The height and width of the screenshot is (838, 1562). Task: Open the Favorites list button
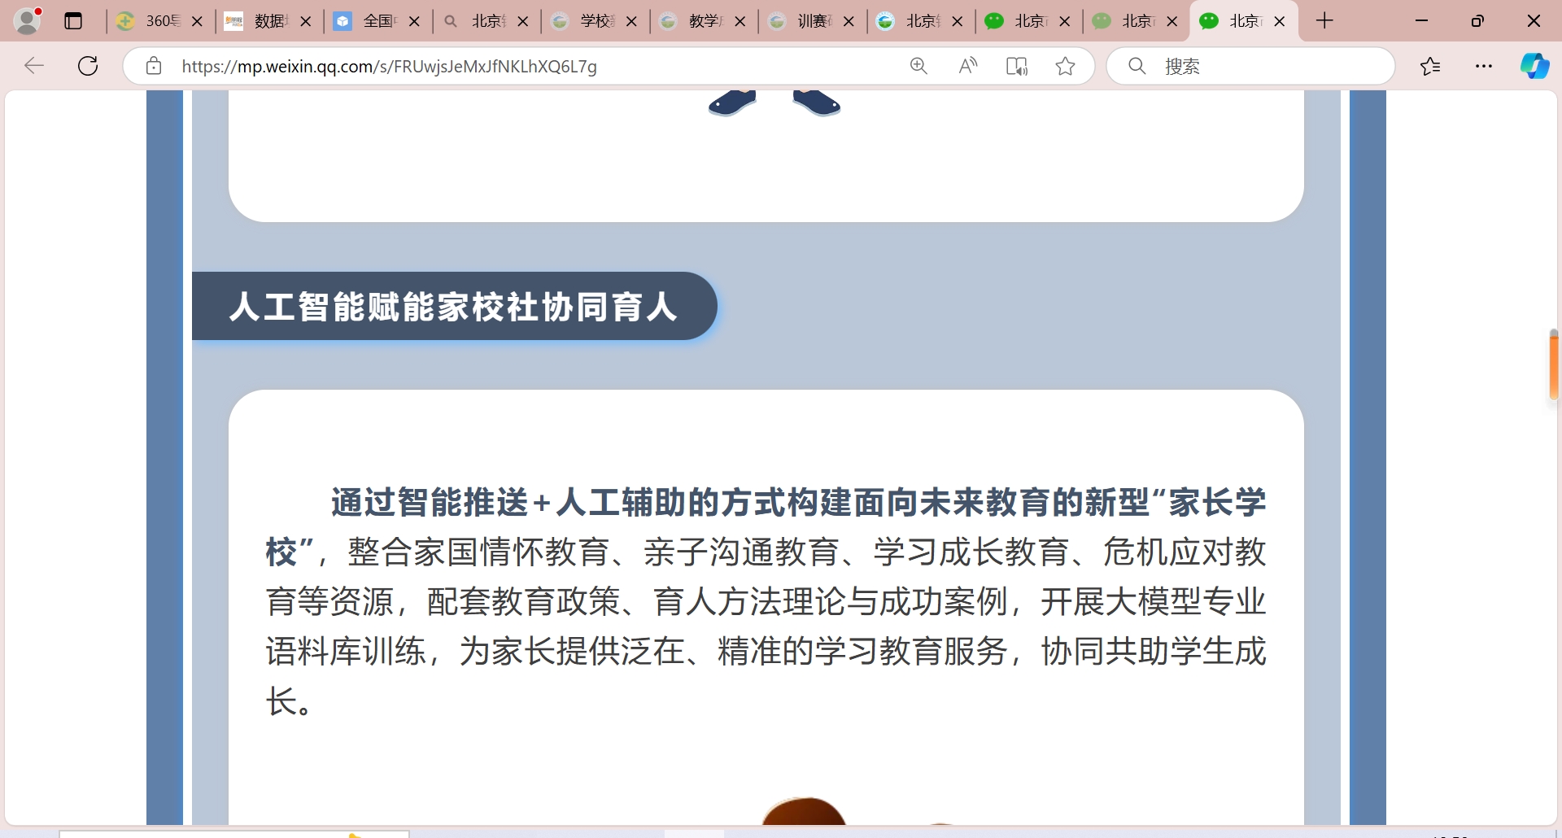(x=1429, y=66)
